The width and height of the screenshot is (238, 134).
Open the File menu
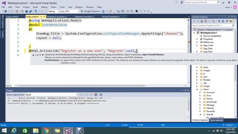pyautogui.click(x=3, y=7)
